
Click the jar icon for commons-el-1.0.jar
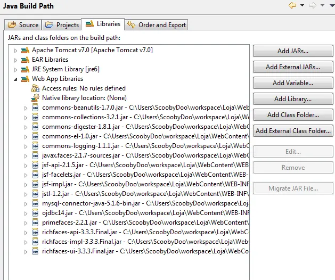(x=35, y=136)
